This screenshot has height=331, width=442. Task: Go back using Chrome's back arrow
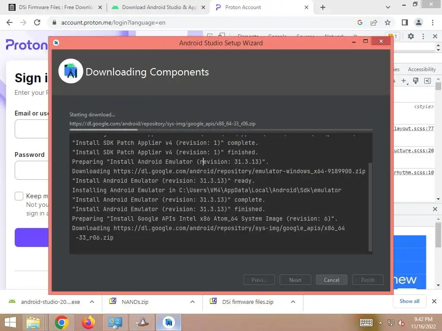click(9, 22)
